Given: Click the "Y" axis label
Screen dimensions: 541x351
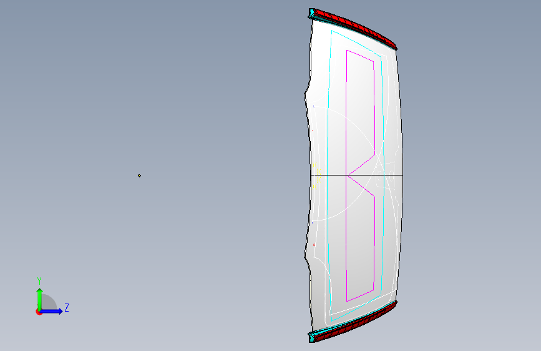Looking at the screenshot, I should [x=39, y=281].
